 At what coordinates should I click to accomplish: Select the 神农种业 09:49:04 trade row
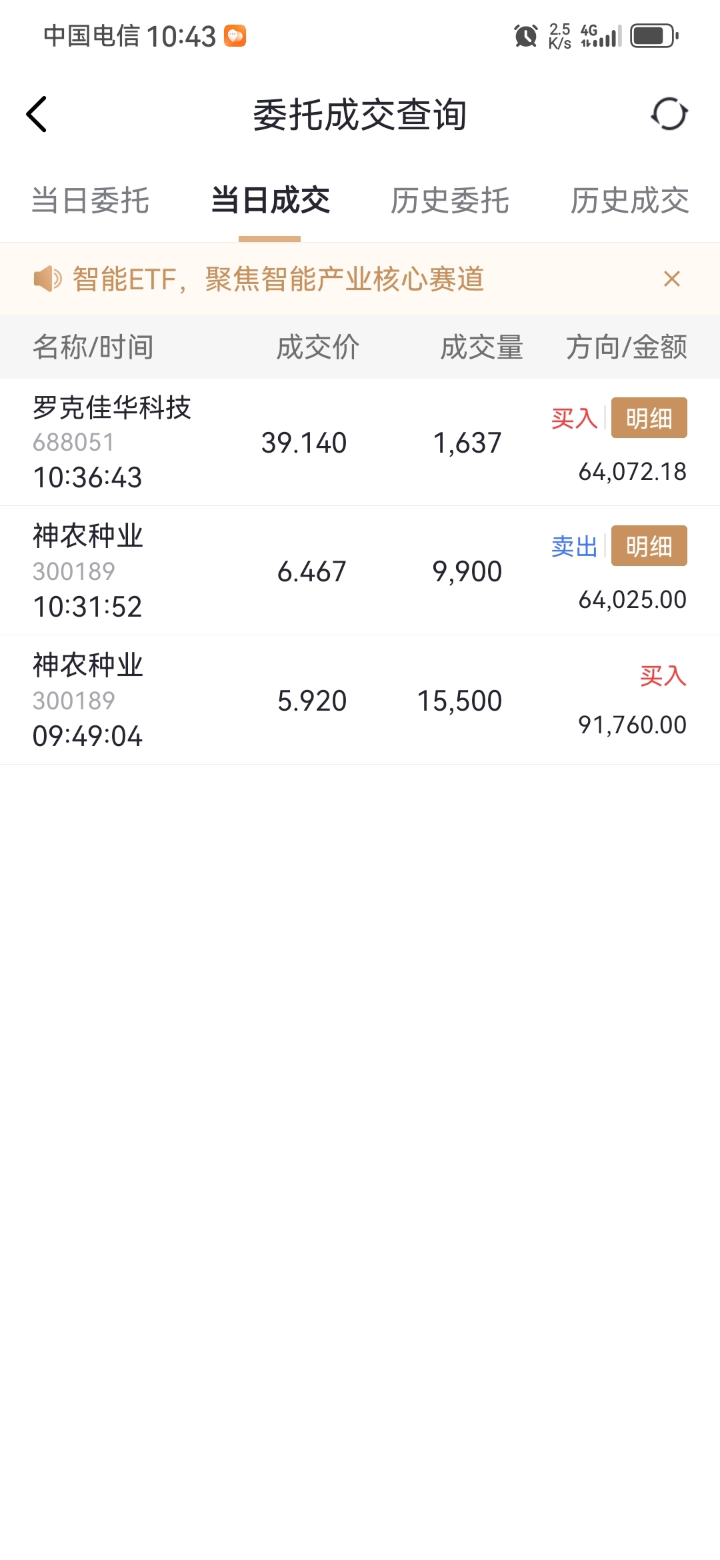point(360,701)
